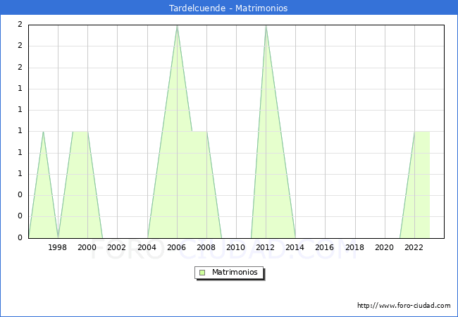This screenshot has height=317, width=458.
Task: Click the chart title 'Tardelcuende - Matrimonios'
Action: (x=228, y=8)
